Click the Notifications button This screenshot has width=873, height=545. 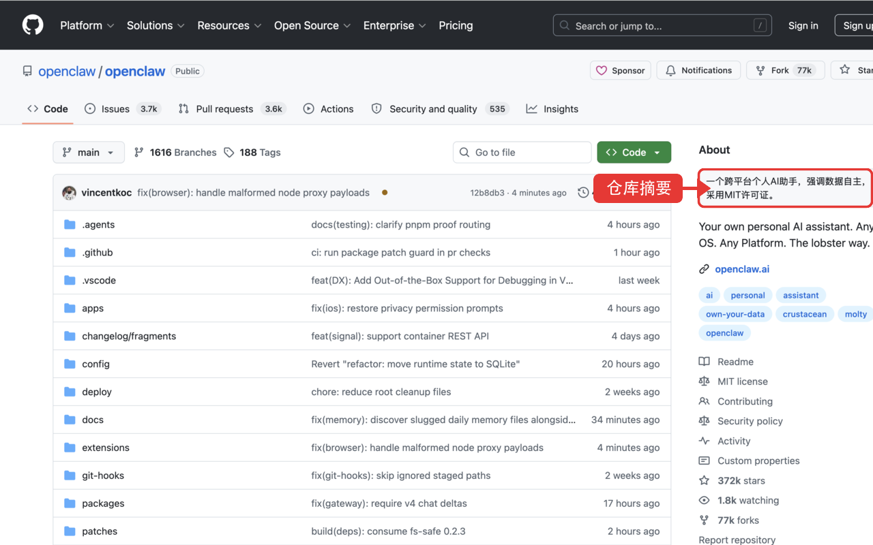point(698,70)
